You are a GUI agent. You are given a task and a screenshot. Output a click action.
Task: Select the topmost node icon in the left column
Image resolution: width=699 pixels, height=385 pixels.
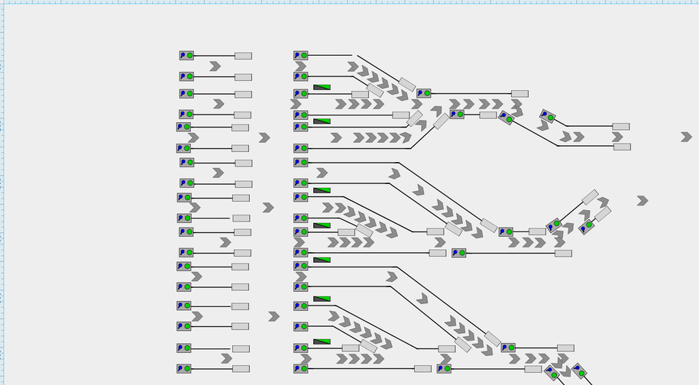186,56
